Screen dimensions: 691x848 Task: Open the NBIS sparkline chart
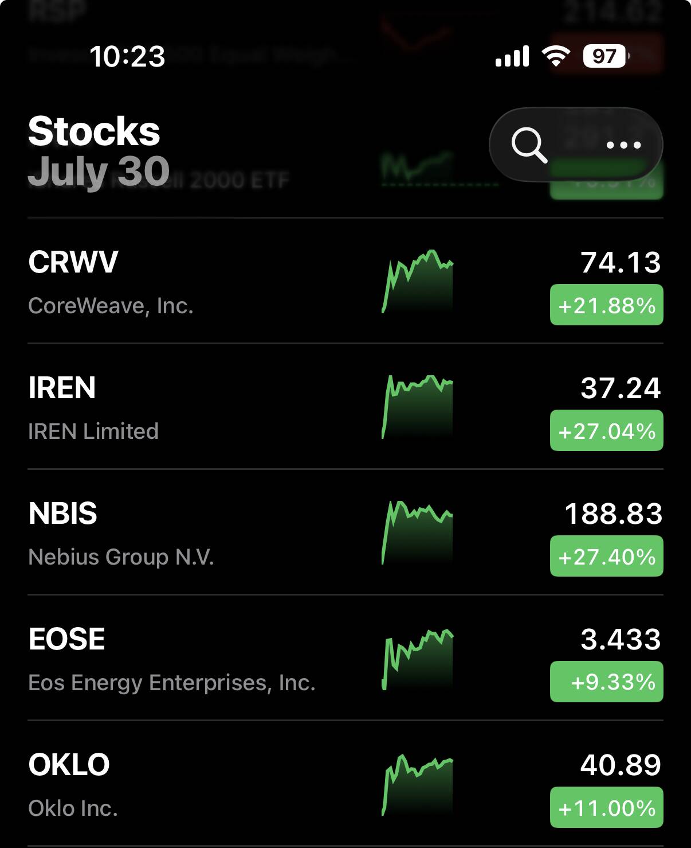pyautogui.click(x=417, y=532)
